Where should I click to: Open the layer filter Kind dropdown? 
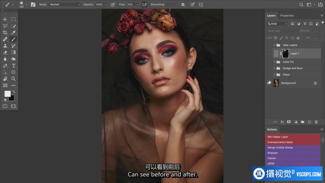point(277,24)
